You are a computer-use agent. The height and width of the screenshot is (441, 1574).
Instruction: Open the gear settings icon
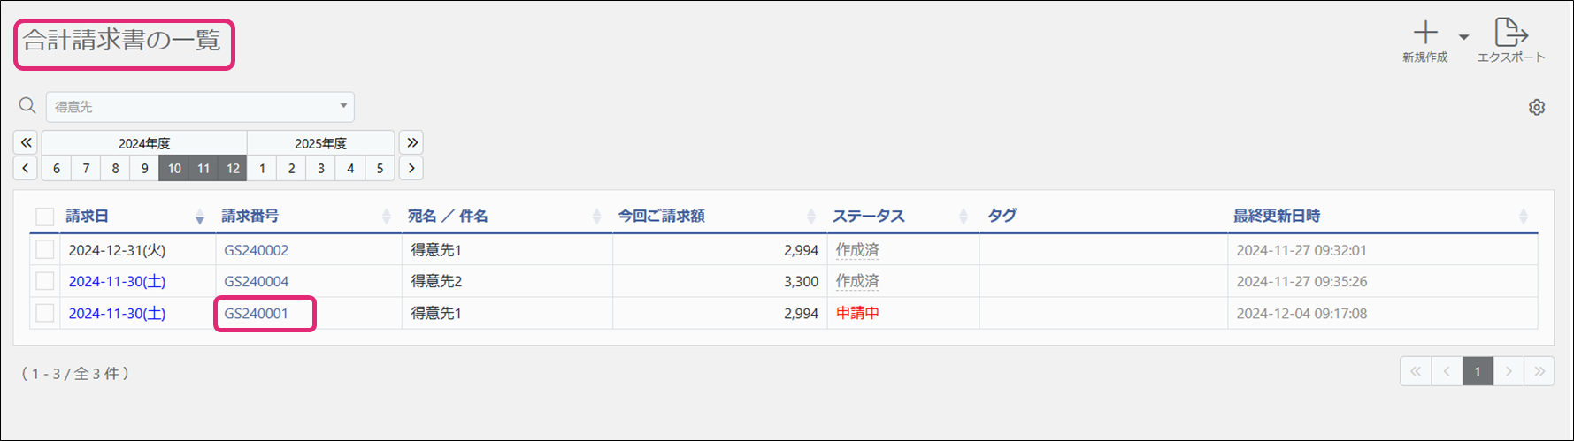tap(1537, 107)
